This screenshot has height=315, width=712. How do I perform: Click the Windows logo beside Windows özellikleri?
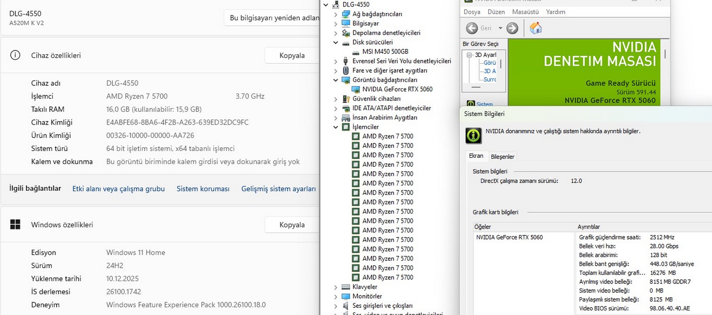click(x=15, y=224)
